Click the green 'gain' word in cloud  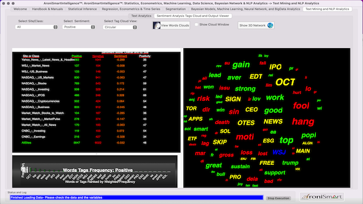click(x=241, y=65)
